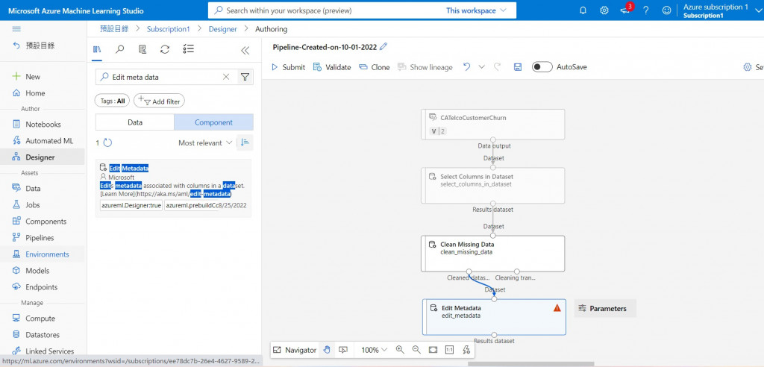The width and height of the screenshot is (764, 367).
Task: Expand the undo history dropdown
Action: click(x=482, y=67)
